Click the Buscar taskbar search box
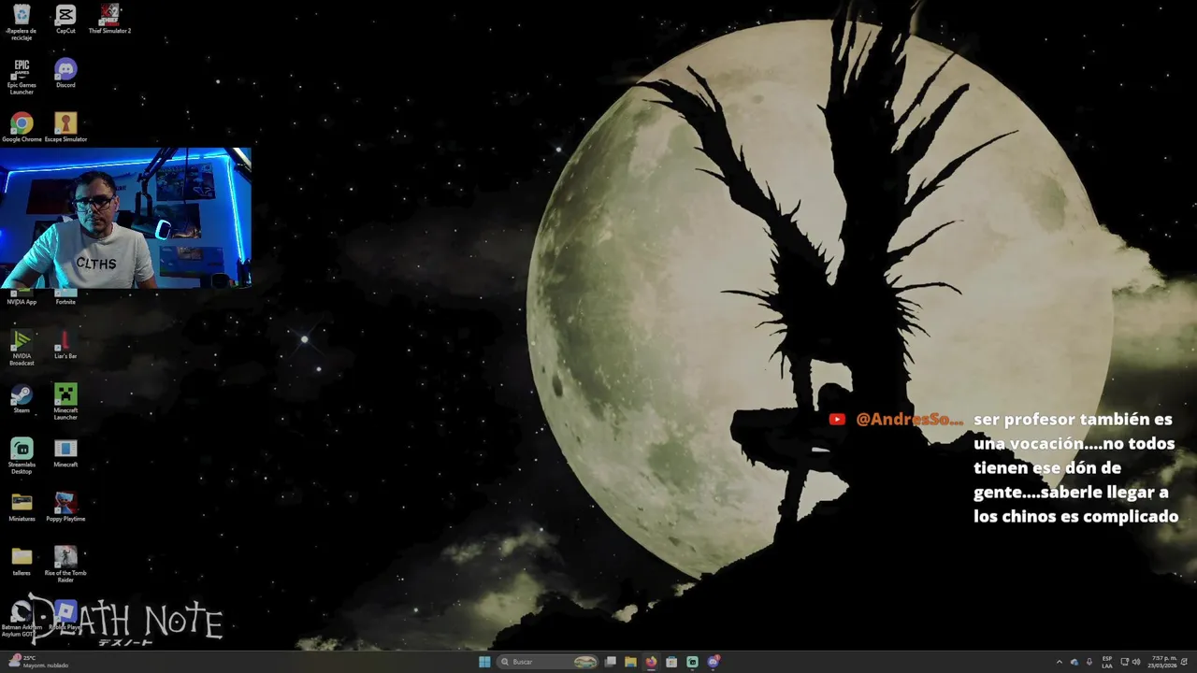1197x673 pixels. click(x=548, y=662)
